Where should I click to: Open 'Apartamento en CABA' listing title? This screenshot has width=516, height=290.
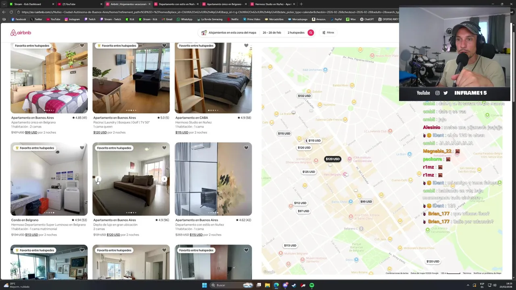[191, 118]
